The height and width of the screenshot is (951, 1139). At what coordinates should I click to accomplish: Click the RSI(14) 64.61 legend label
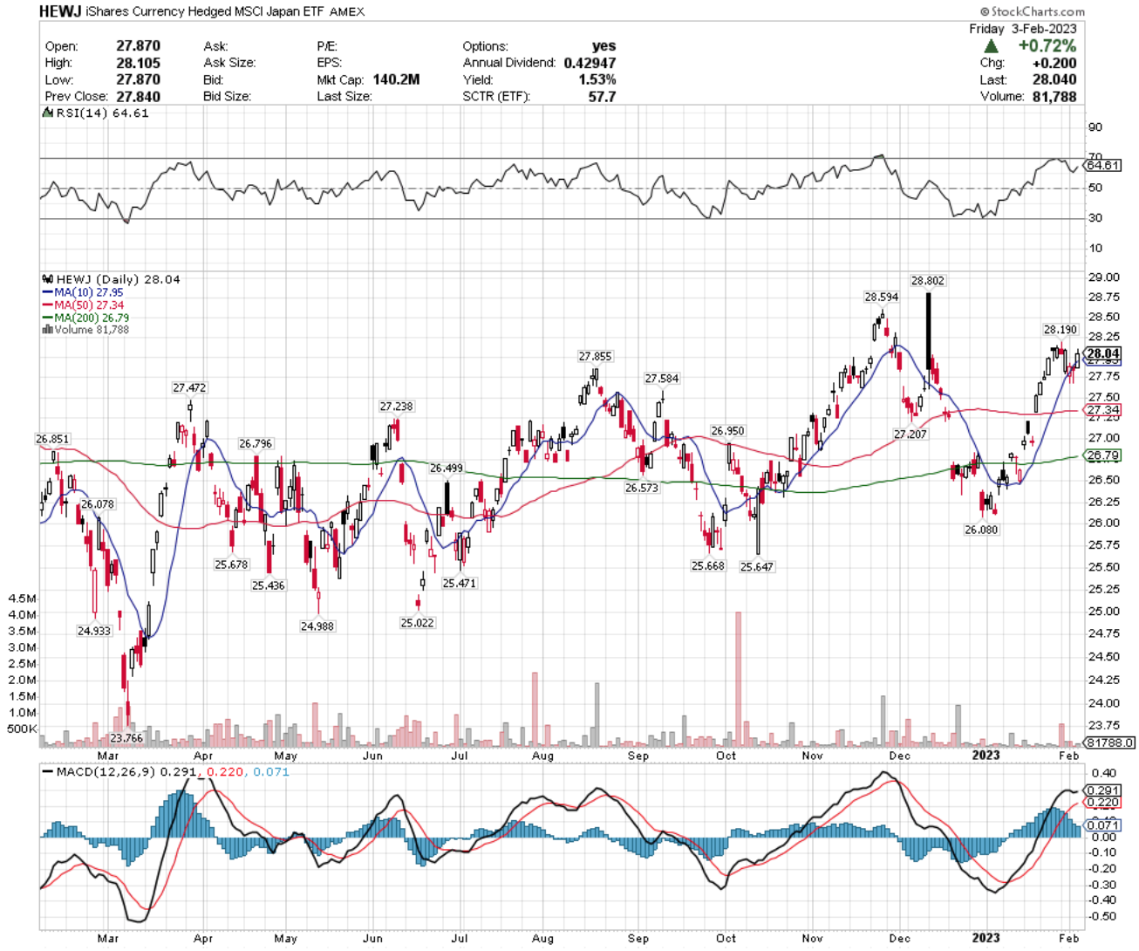[x=102, y=113]
